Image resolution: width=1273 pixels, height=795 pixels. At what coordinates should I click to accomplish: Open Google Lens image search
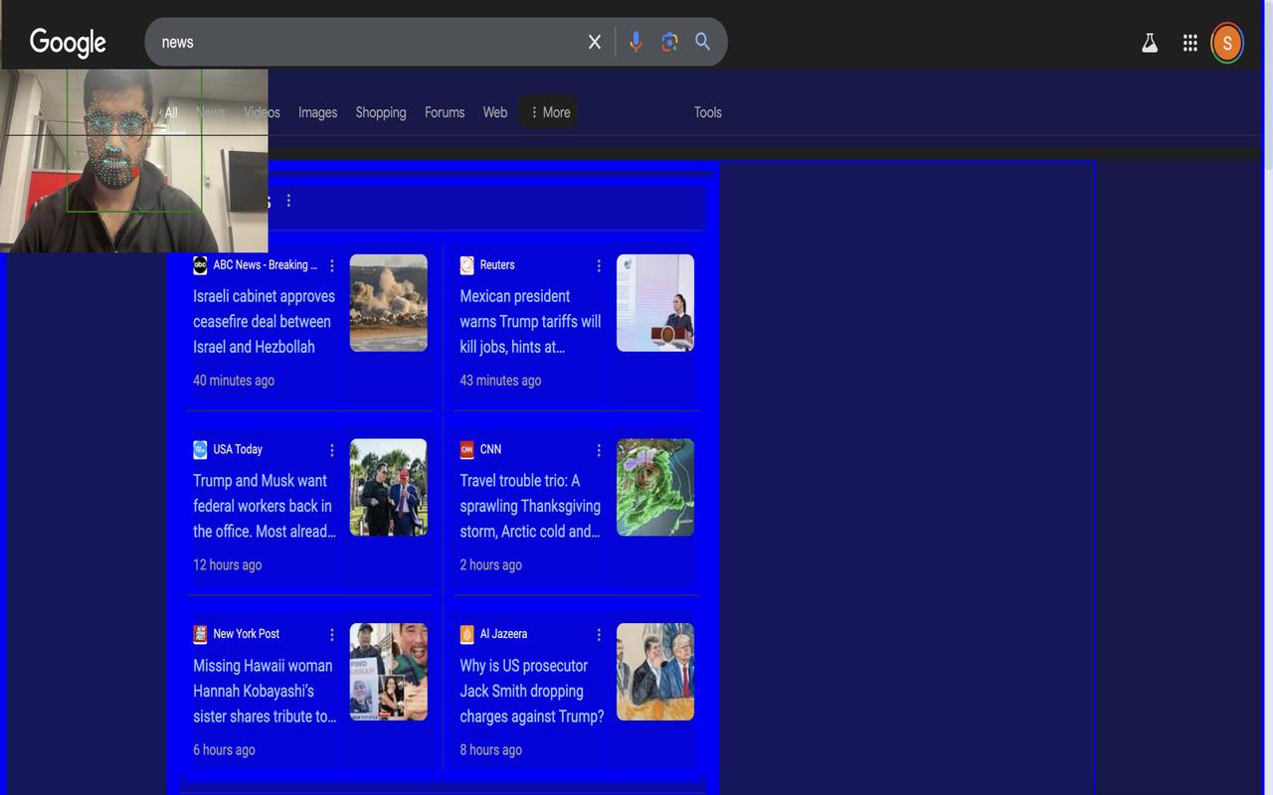[x=669, y=42]
